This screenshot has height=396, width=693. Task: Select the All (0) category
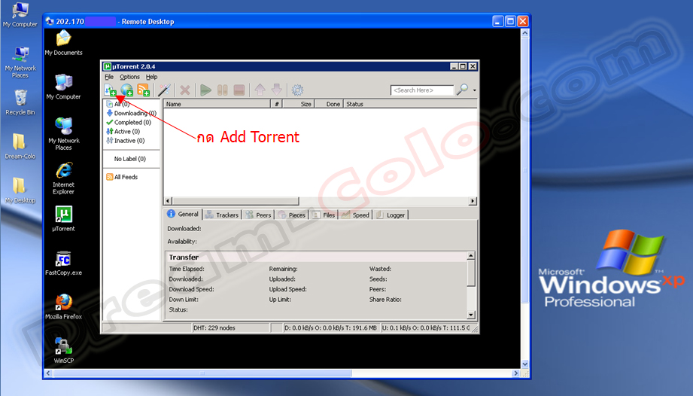point(118,105)
